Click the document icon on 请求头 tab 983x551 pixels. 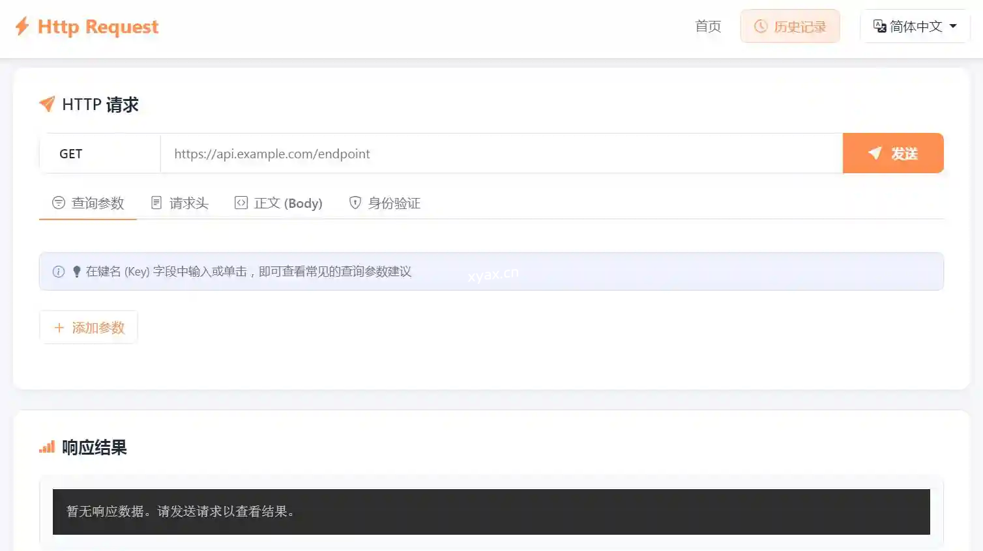[x=156, y=203]
